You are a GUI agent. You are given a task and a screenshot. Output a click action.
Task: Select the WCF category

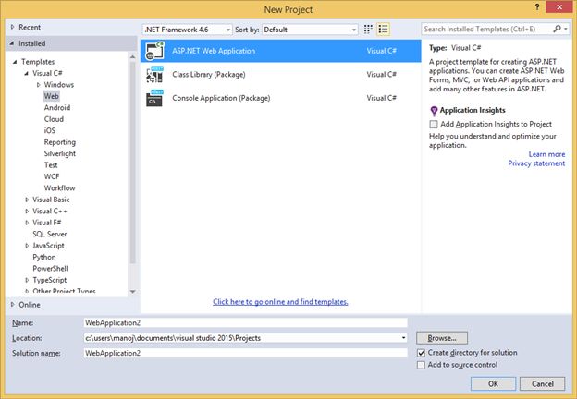(x=52, y=176)
